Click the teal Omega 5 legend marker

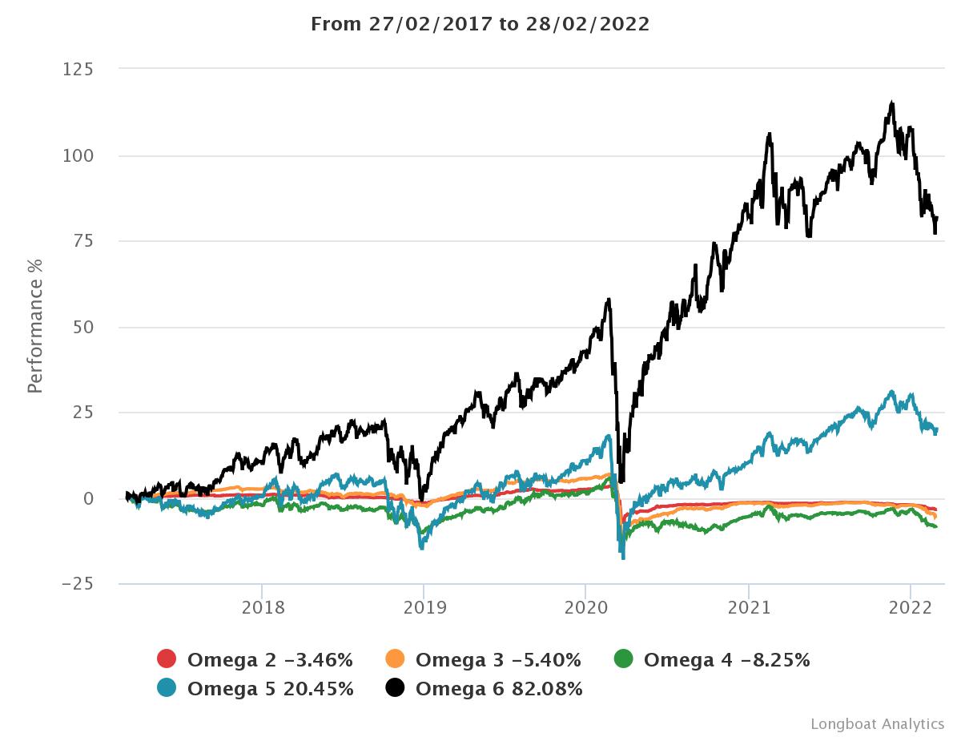point(166,687)
